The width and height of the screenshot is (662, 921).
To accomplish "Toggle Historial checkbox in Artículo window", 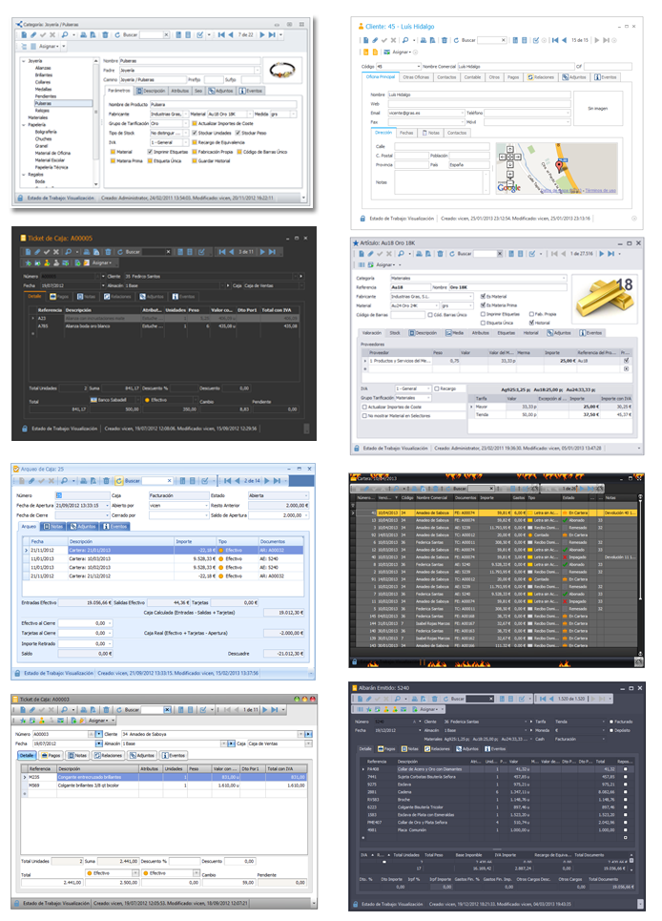I will point(531,323).
